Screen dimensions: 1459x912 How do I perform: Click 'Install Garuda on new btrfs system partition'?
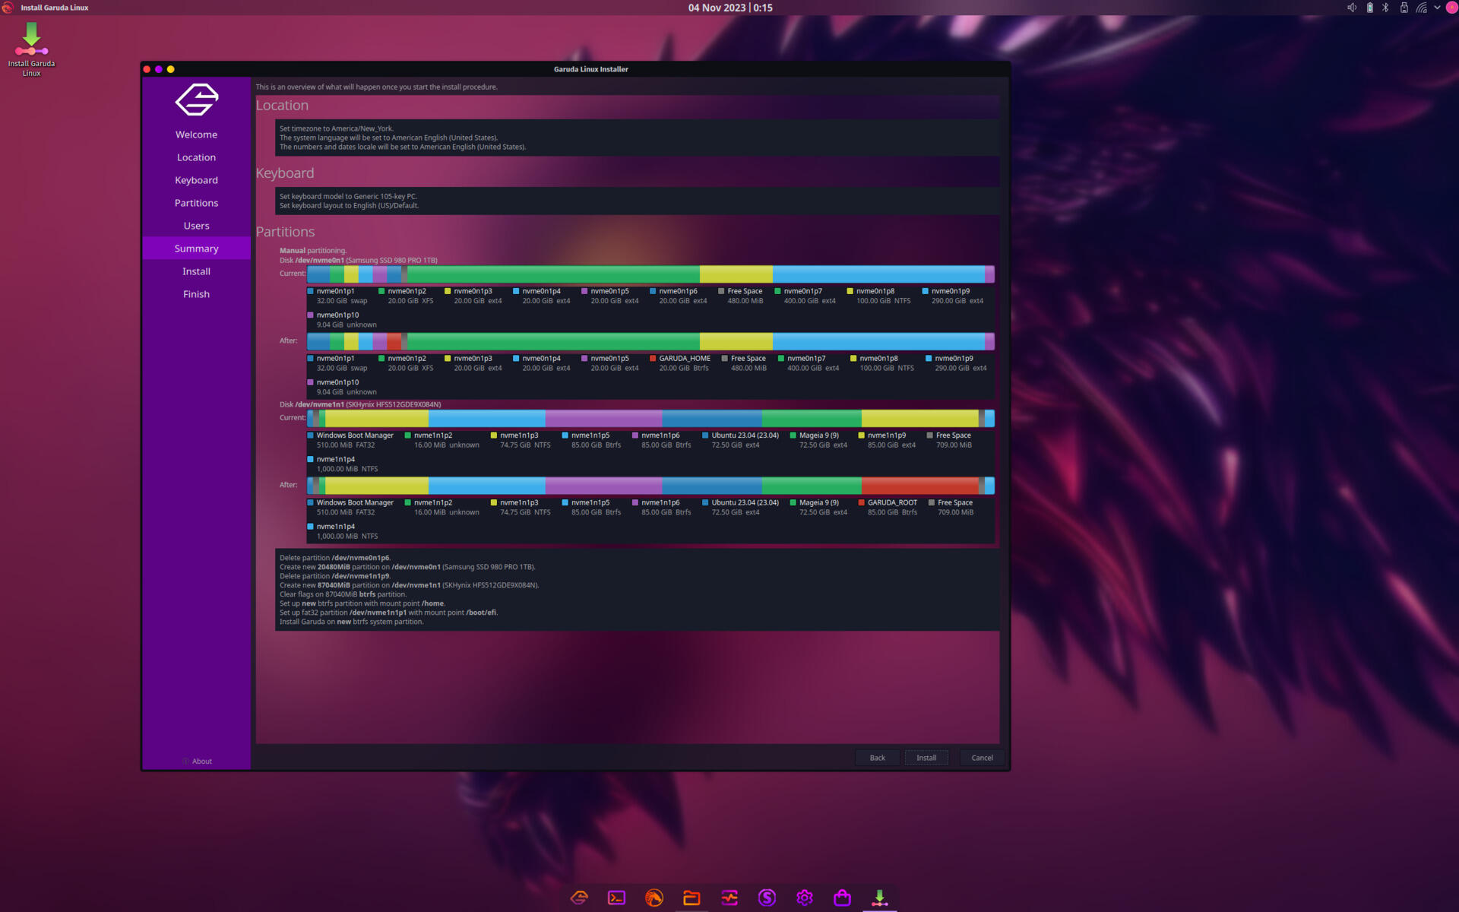pyautogui.click(x=351, y=622)
